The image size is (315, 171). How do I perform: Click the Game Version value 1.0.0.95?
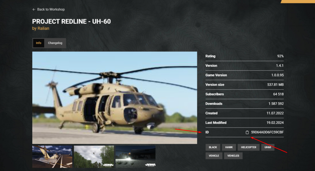[x=278, y=75]
